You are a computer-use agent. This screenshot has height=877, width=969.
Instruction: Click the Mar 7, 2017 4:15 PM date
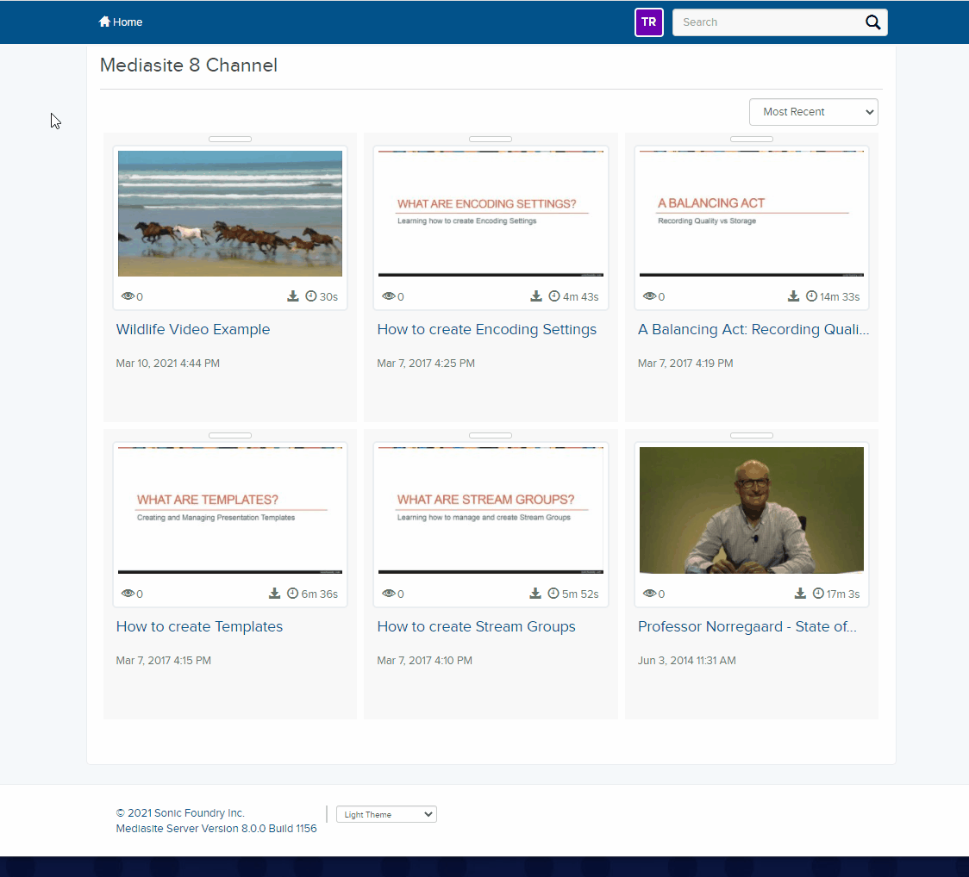pyautogui.click(x=164, y=660)
